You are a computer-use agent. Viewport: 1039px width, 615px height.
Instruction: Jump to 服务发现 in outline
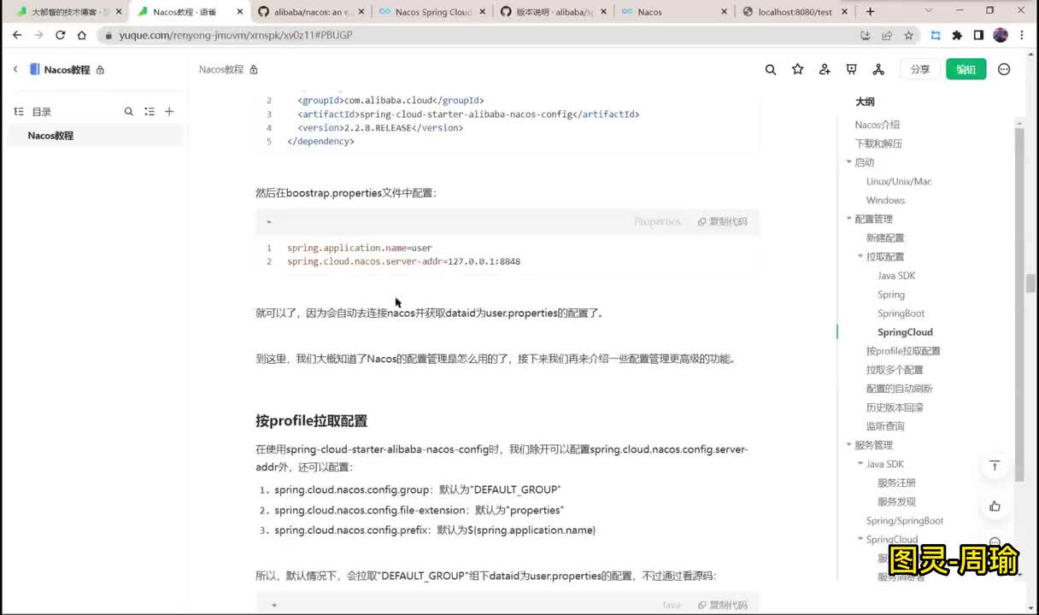896,501
